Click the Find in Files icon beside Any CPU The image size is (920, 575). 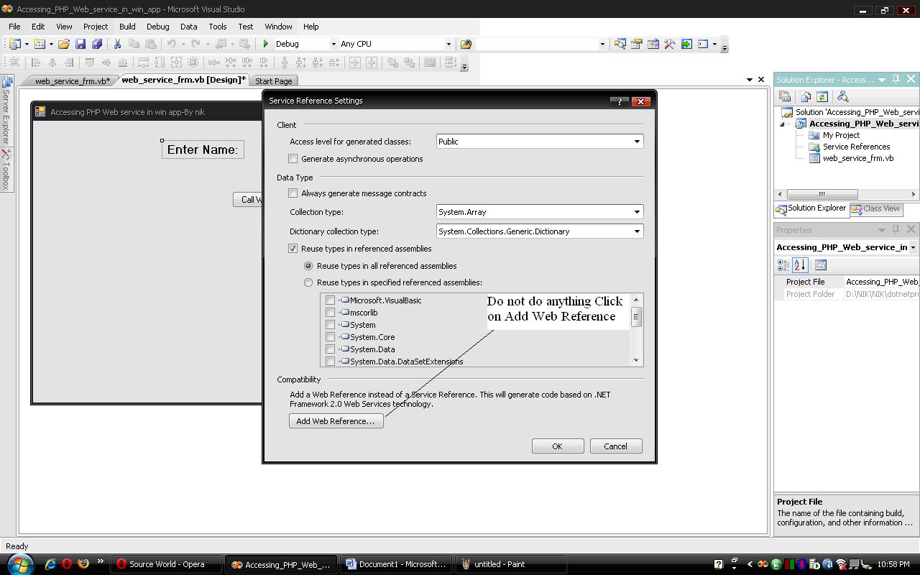[466, 44]
